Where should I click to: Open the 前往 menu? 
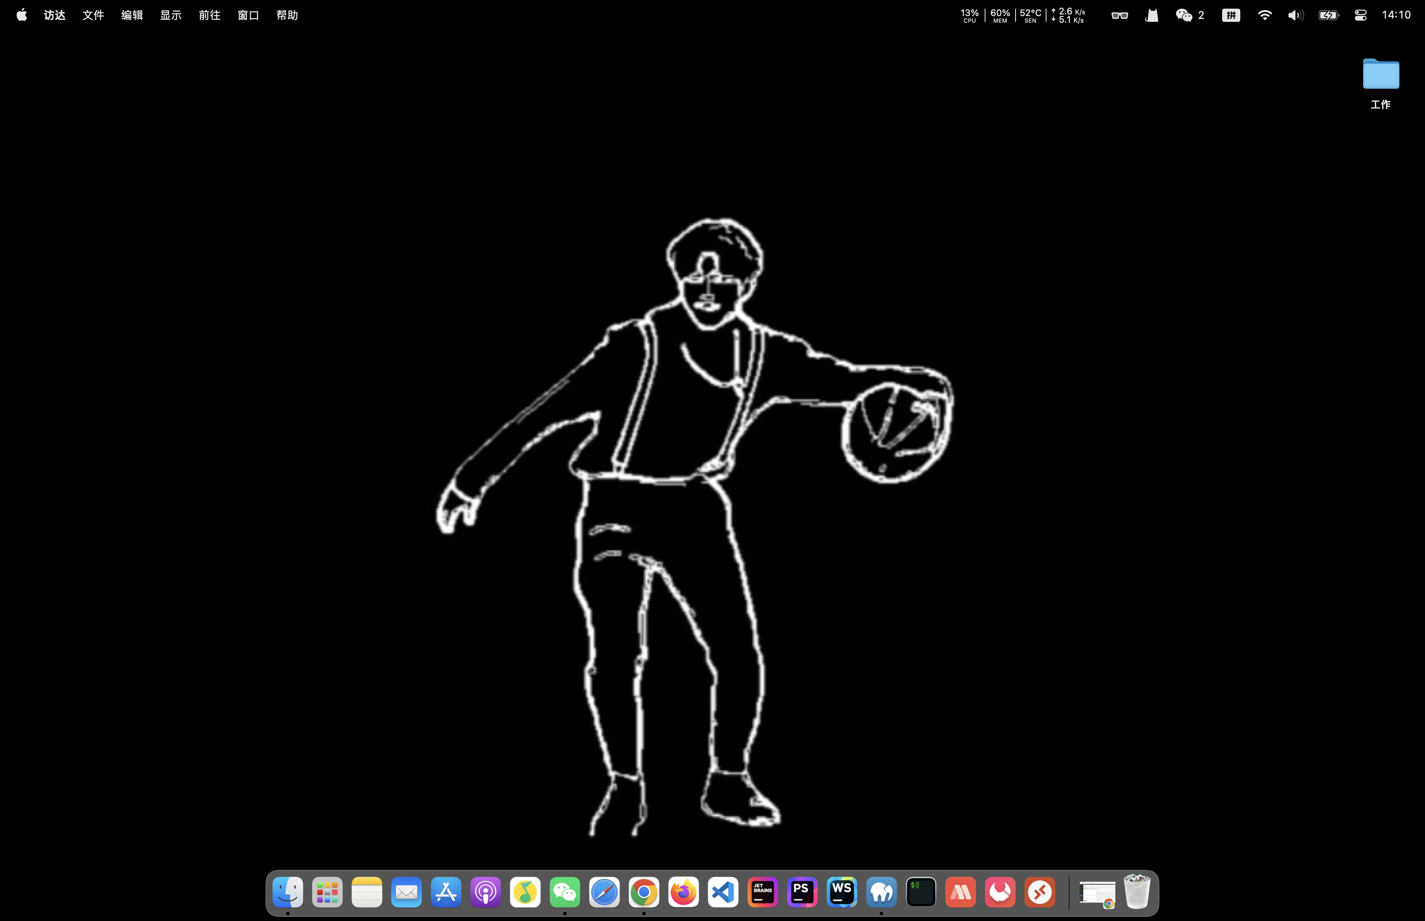(x=209, y=16)
